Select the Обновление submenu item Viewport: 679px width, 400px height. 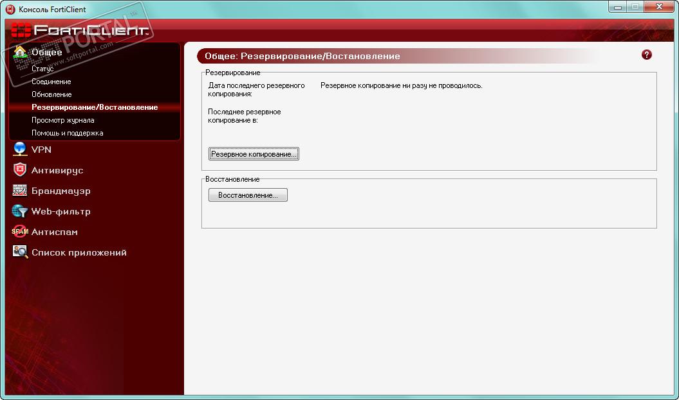pyautogui.click(x=51, y=94)
